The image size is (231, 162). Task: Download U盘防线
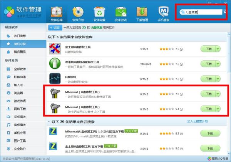[x=208, y=79]
